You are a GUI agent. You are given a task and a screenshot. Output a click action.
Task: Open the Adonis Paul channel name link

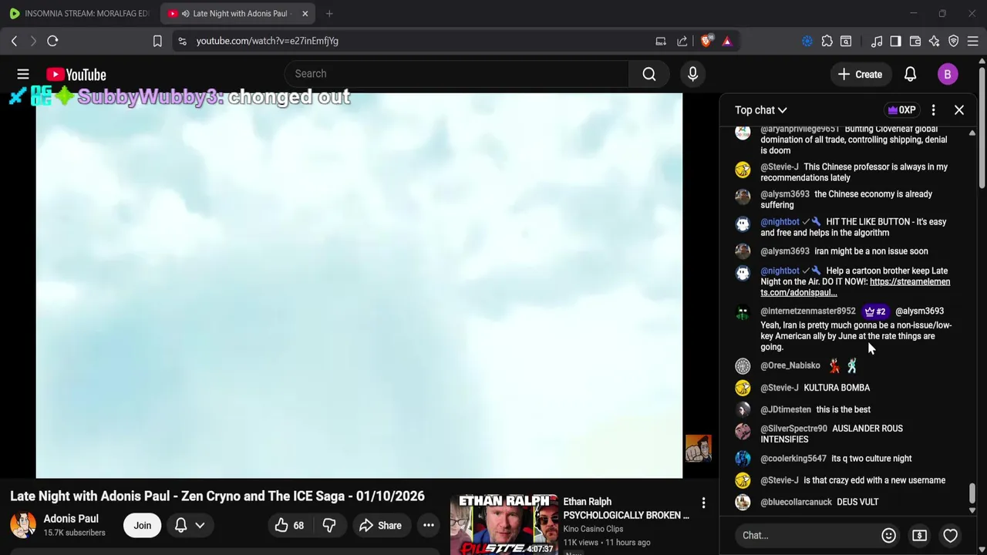[71, 519]
